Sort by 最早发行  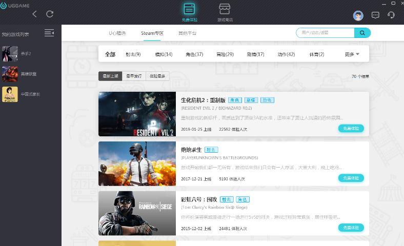(134, 76)
